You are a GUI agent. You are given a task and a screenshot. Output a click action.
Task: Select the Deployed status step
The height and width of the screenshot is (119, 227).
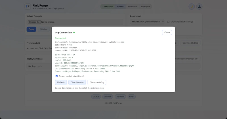coord(145,7)
